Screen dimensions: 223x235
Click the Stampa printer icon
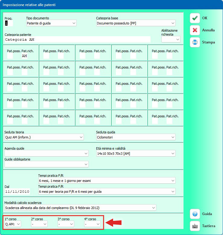pyautogui.click(x=195, y=42)
